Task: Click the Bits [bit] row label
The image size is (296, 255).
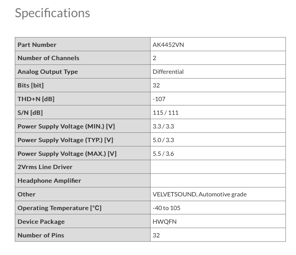Action: (x=30, y=85)
